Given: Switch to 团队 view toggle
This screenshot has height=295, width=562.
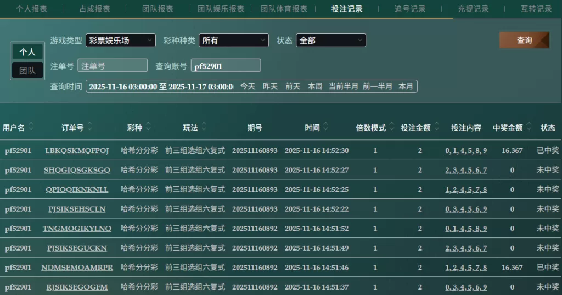Looking at the screenshot, I should point(27,70).
